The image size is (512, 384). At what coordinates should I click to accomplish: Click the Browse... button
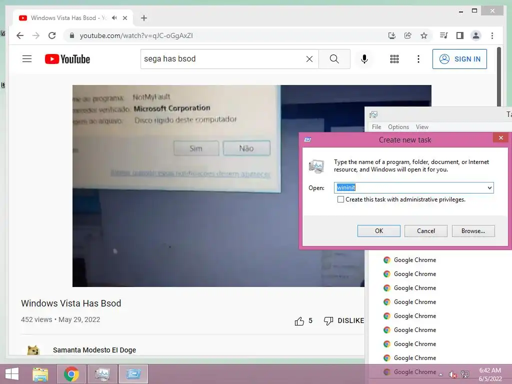coord(473,231)
